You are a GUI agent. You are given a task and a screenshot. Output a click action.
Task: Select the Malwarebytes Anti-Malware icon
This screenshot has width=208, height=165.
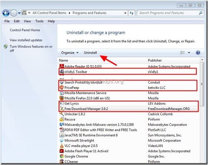point(62,125)
